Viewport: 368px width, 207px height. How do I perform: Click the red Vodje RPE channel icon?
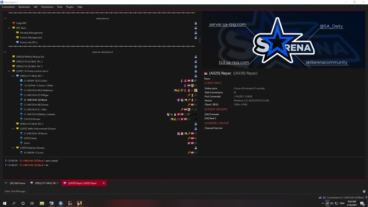coord(14,23)
